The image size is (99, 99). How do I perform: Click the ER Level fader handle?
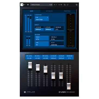(x=38, y=68)
